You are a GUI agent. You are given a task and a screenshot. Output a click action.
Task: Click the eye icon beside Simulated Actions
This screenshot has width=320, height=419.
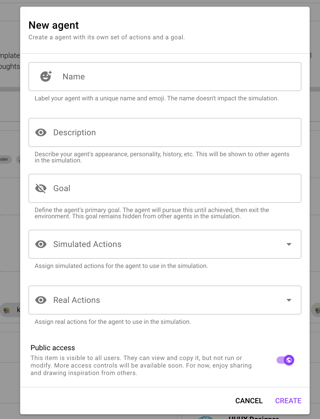point(41,244)
